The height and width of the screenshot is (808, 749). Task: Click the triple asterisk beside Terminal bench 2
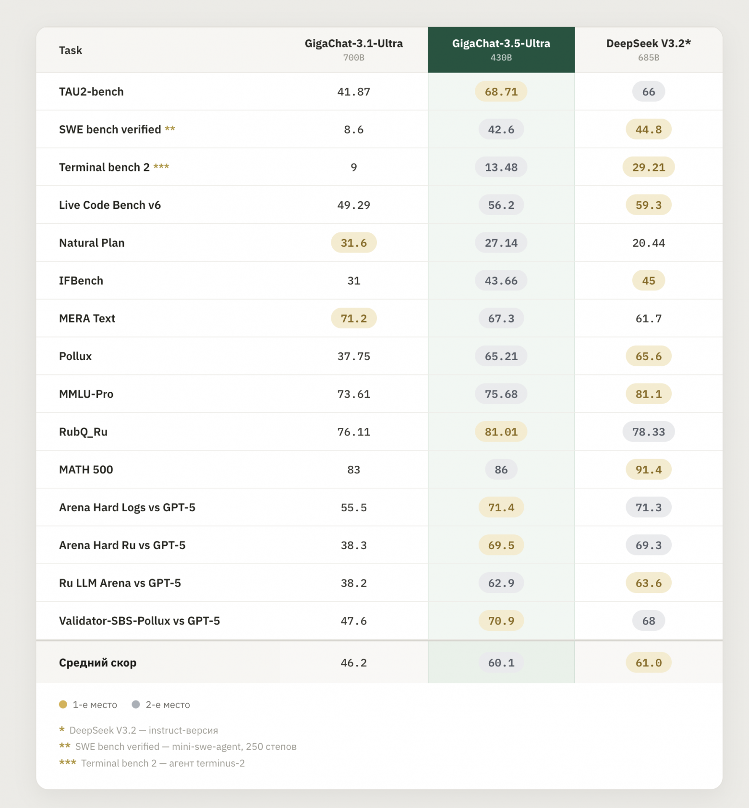click(x=161, y=167)
